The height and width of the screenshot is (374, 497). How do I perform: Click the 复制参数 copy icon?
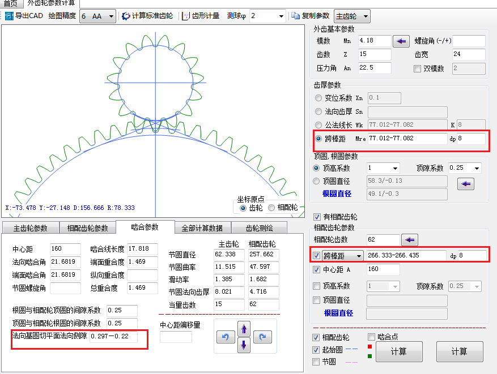pyautogui.click(x=295, y=16)
